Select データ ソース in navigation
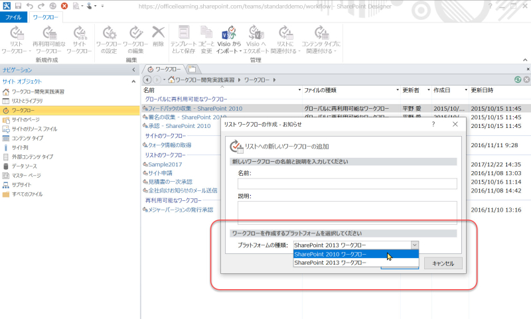This screenshot has height=319, width=531. pyautogui.click(x=25, y=166)
